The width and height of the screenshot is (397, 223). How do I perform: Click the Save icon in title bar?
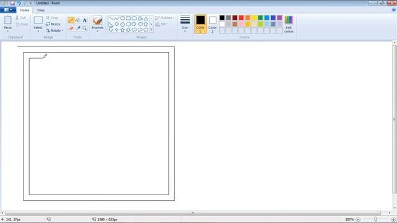pyautogui.click(x=12, y=3)
